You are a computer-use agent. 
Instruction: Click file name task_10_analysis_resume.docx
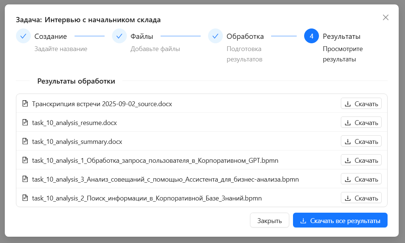pos(75,123)
